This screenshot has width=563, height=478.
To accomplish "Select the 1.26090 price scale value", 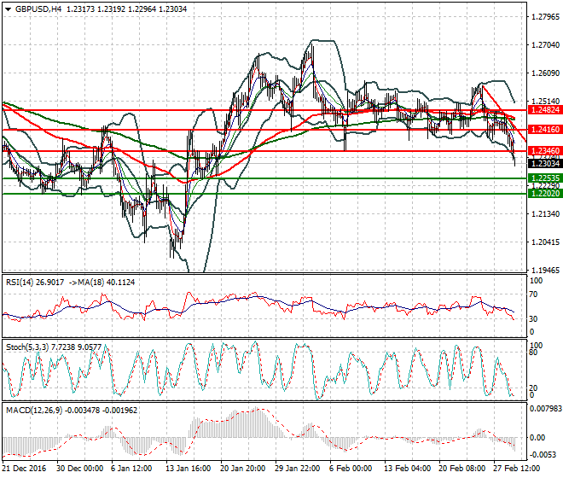I will (x=545, y=73).
